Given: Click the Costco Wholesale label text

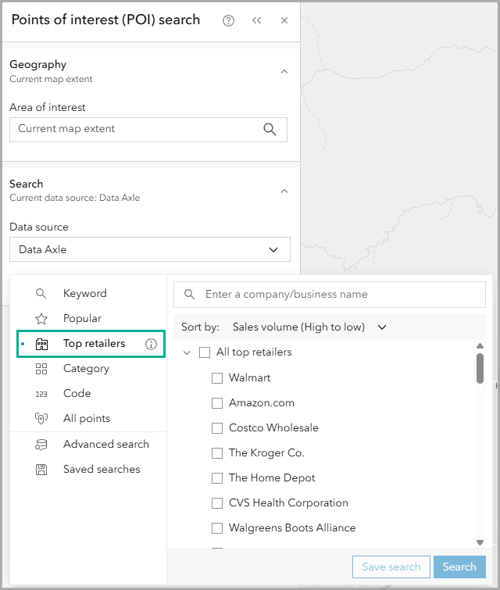Looking at the screenshot, I should pyautogui.click(x=273, y=427).
